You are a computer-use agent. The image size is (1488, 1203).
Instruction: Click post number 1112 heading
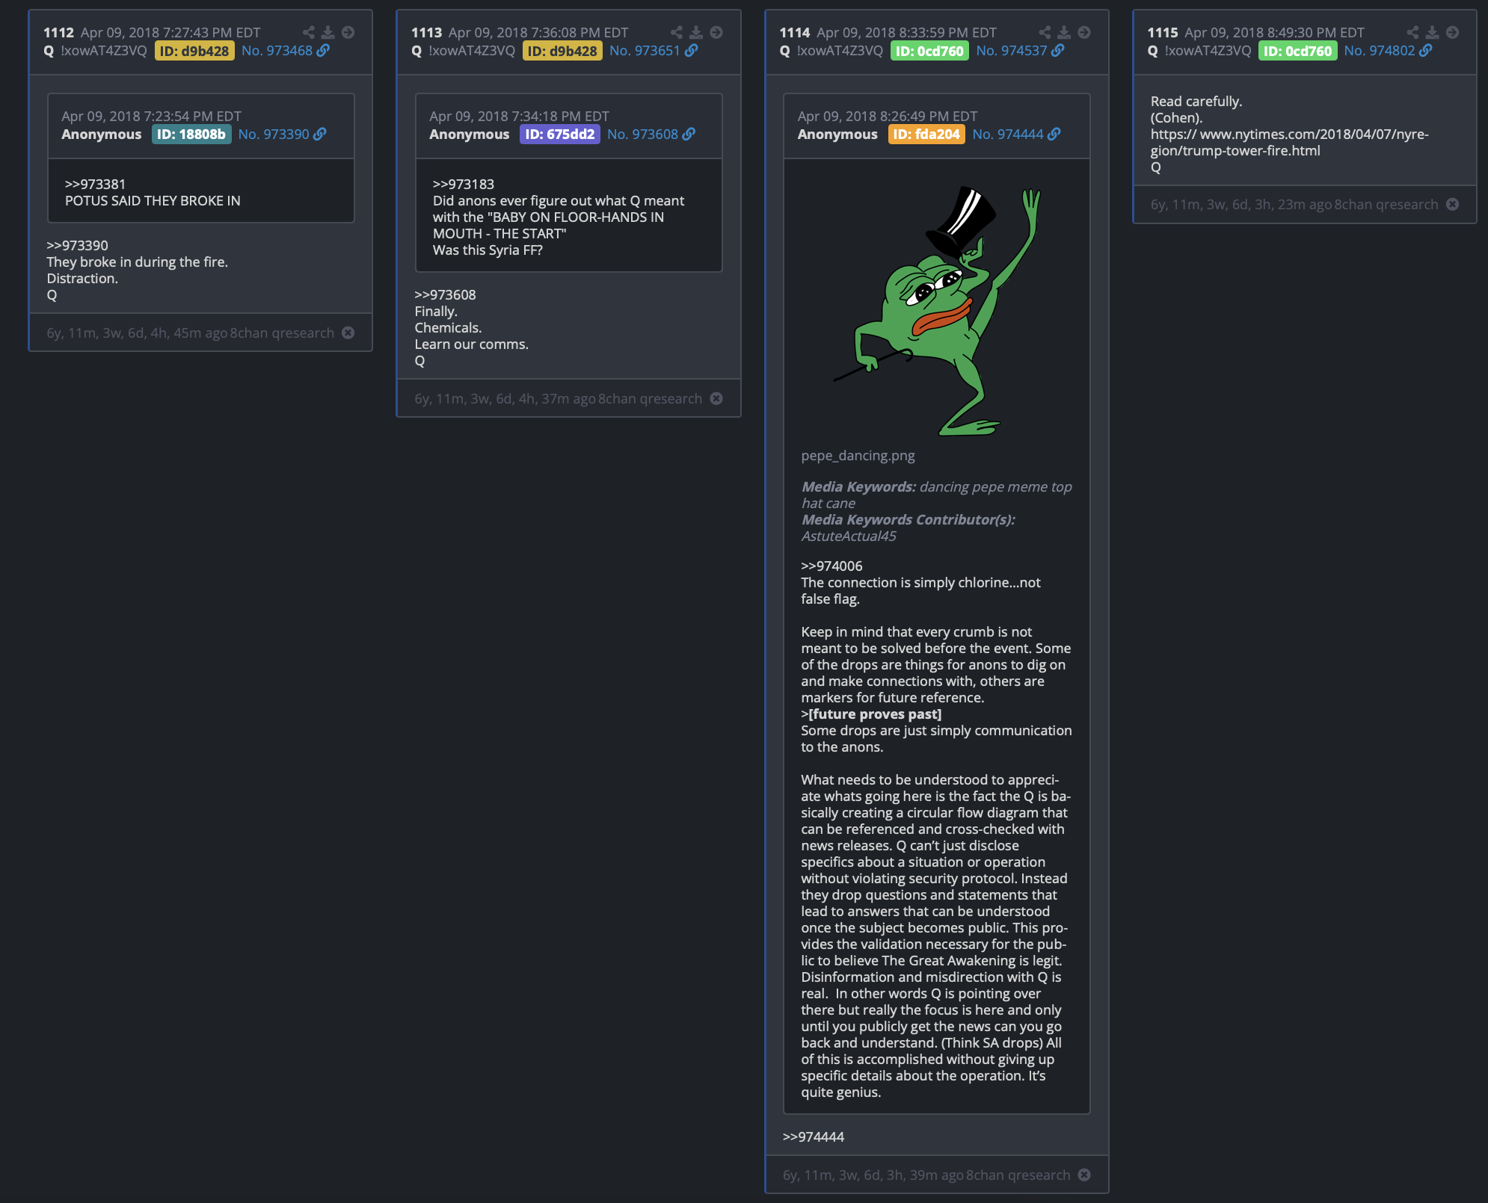[x=58, y=32]
